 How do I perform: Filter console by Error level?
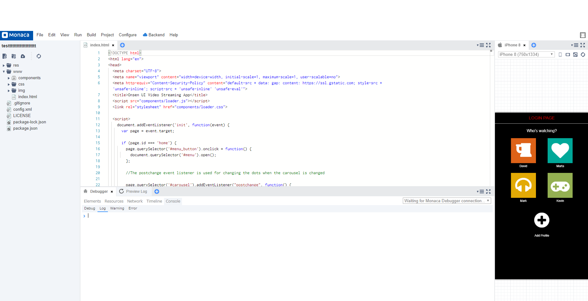(133, 209)
